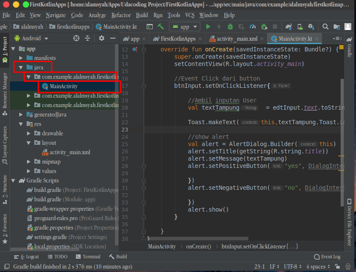Collapse the res folder
Screen dimensions: 356x272
pyautogui.click(x=21, y=124)
